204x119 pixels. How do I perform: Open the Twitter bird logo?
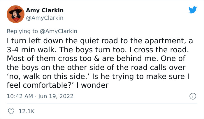193,10
